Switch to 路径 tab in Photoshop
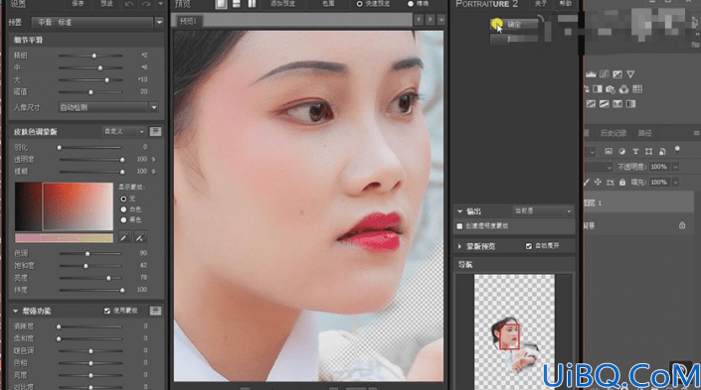 pos(644,133)
